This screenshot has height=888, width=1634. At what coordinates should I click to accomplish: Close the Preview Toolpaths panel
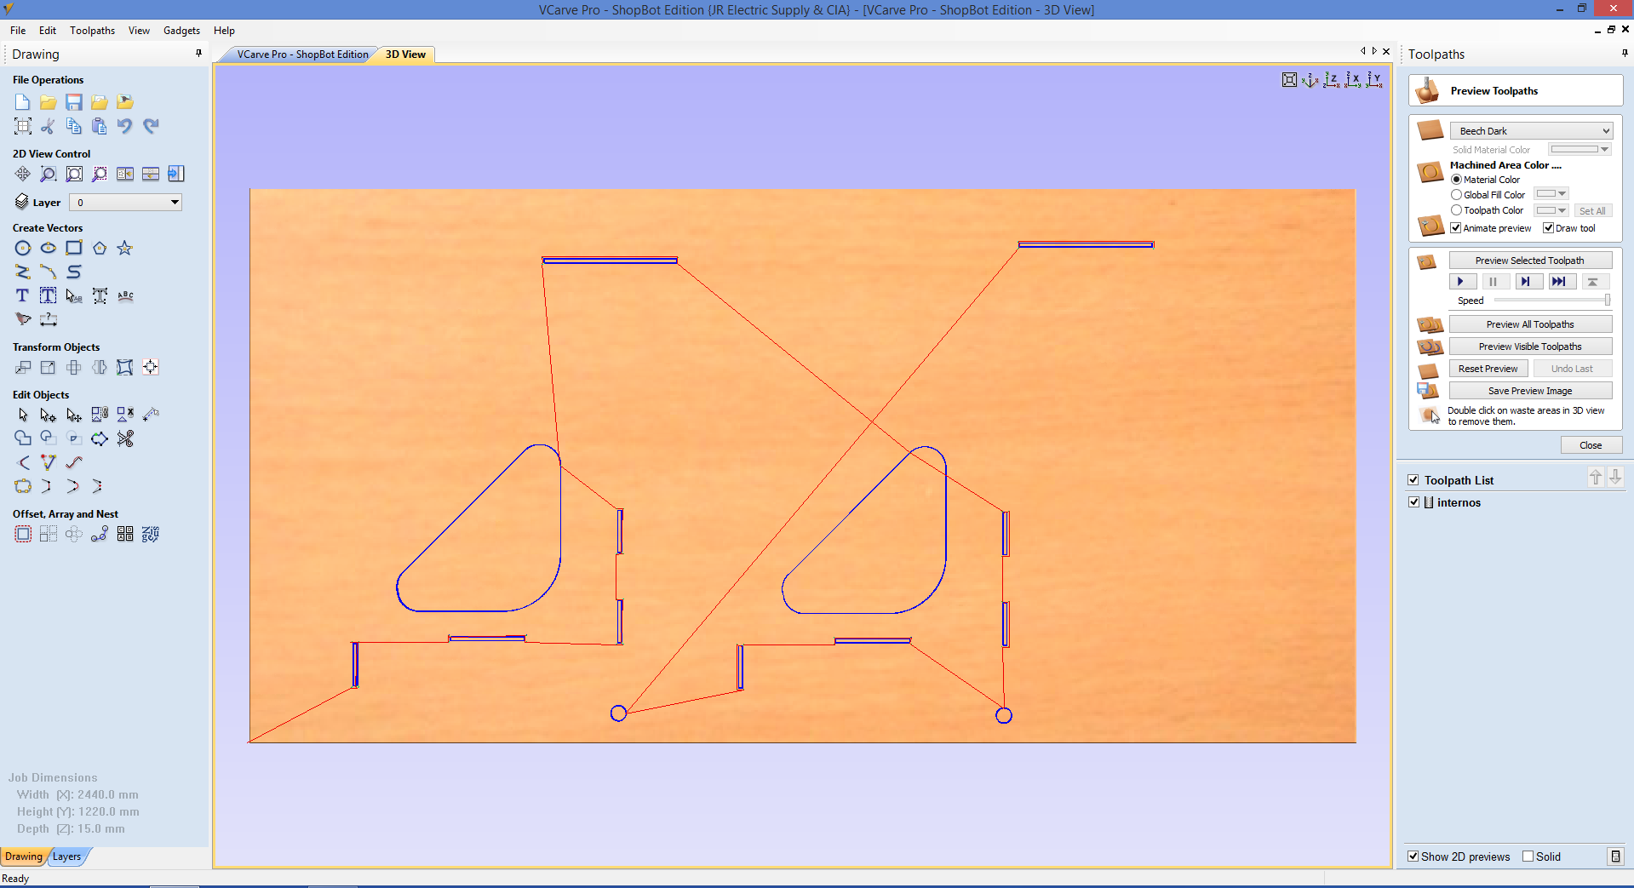(x=1591, y=445)
